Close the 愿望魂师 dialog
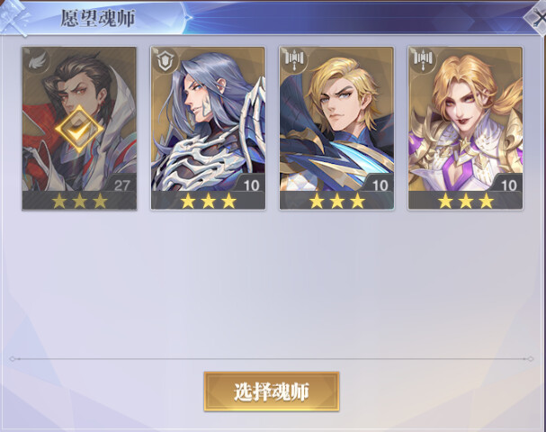 (x=538, y=18)
